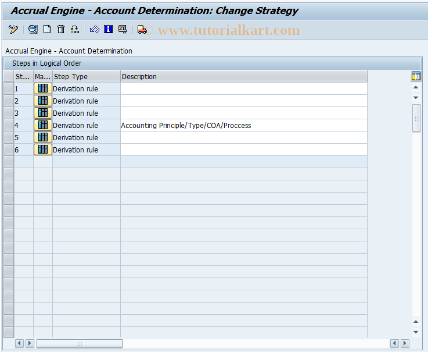Select row 4 using its row selector

9,125
